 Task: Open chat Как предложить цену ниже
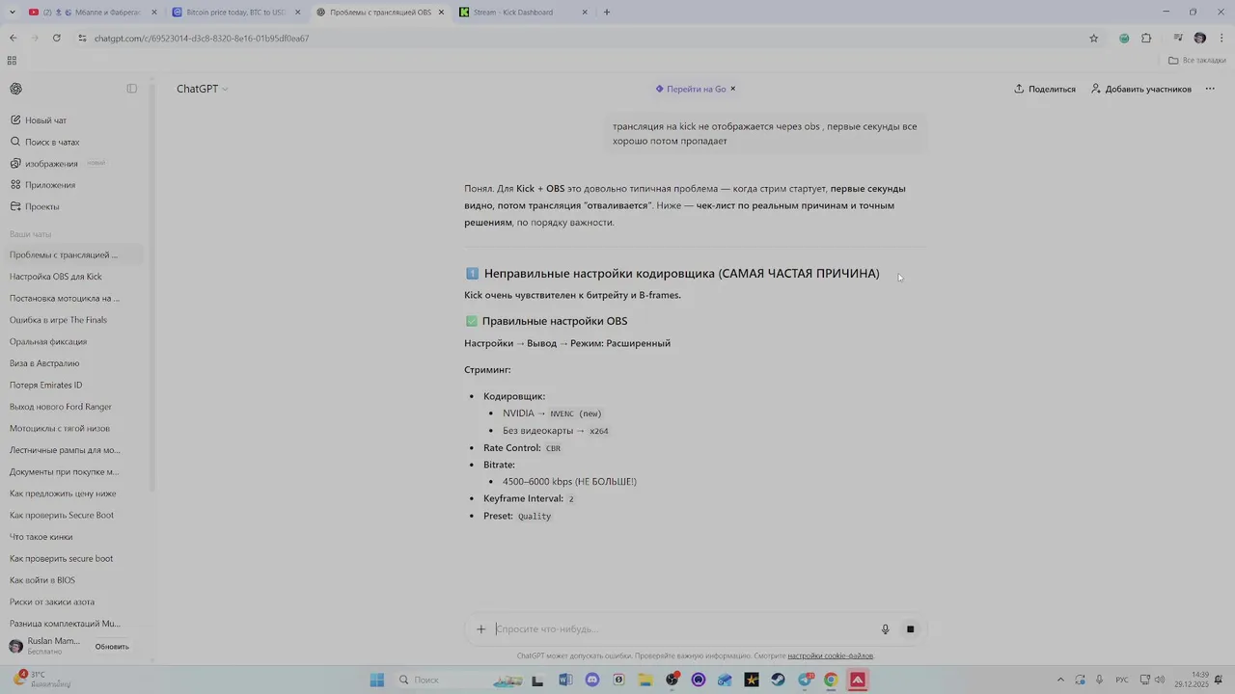(x=74, y=494)
